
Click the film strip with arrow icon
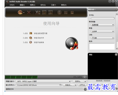tap(51, 13)
